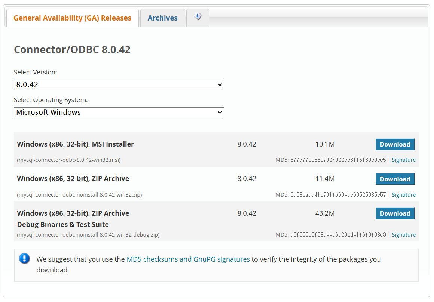Open the info icon tab
This screenshot has width=434, height=302.
coord(197,18)
